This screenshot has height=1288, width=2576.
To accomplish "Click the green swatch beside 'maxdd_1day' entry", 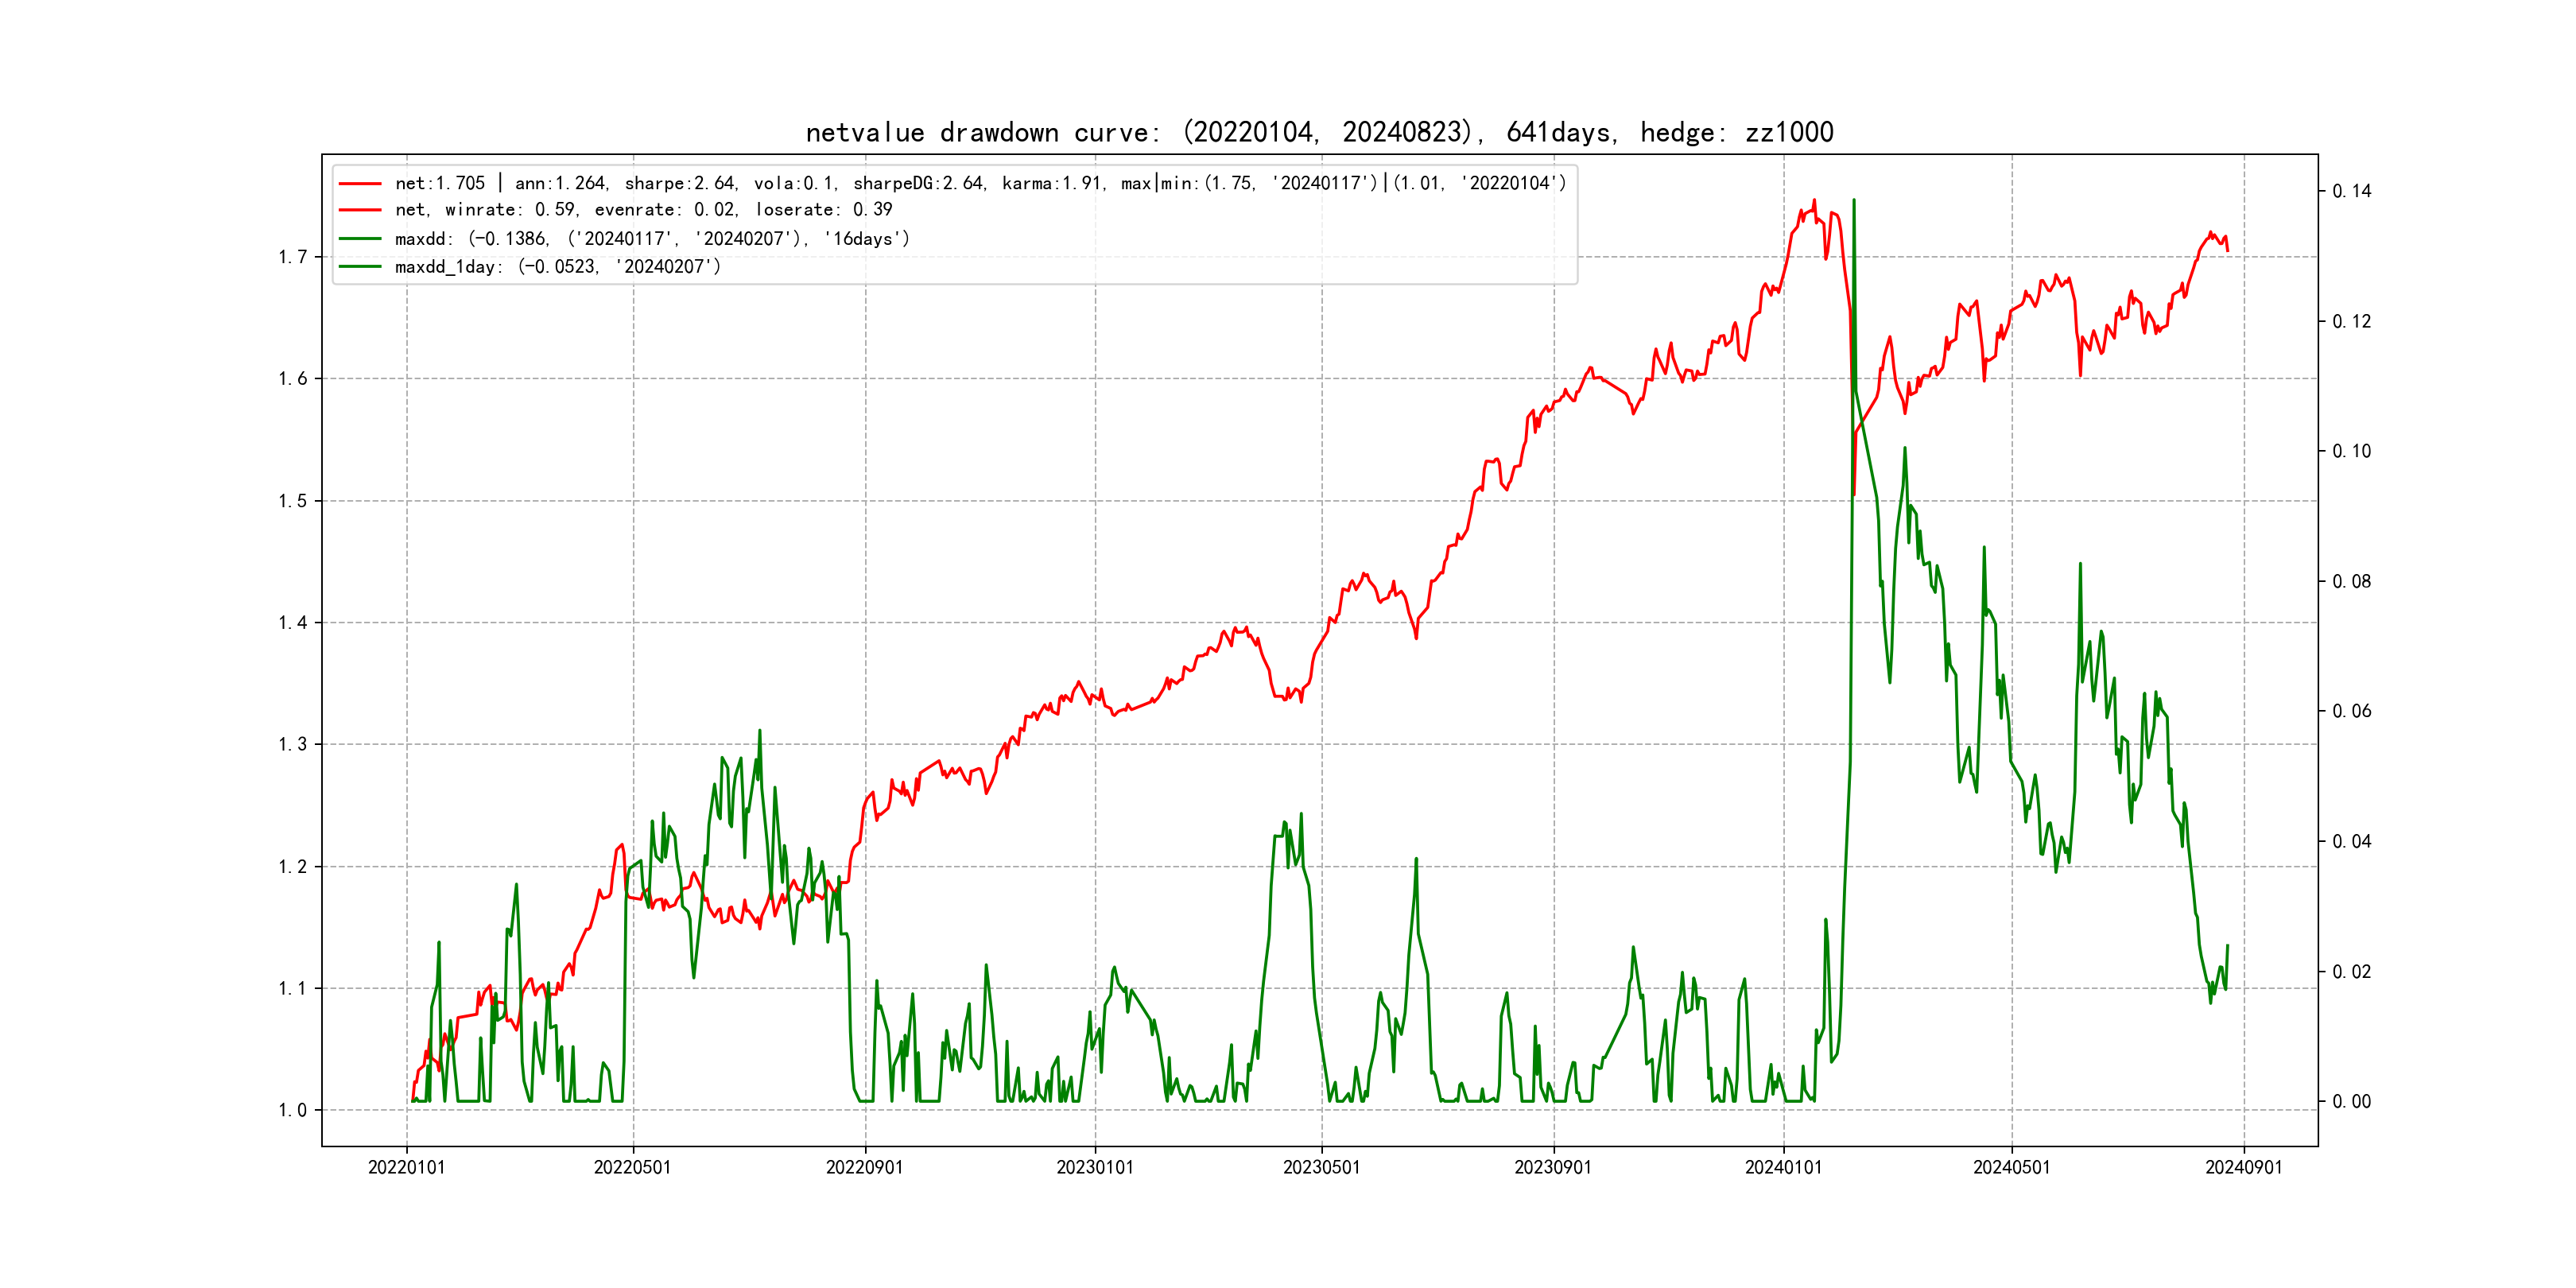I will coord(360,267).
